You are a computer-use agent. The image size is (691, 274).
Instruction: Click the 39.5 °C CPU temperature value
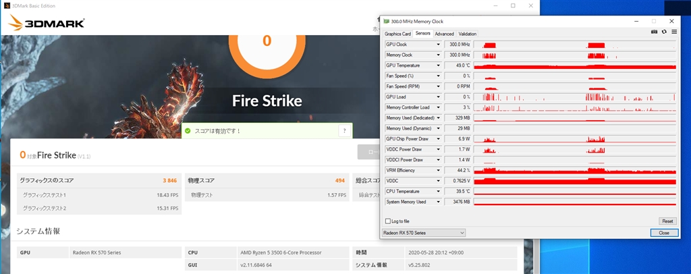tap(458, 191)
